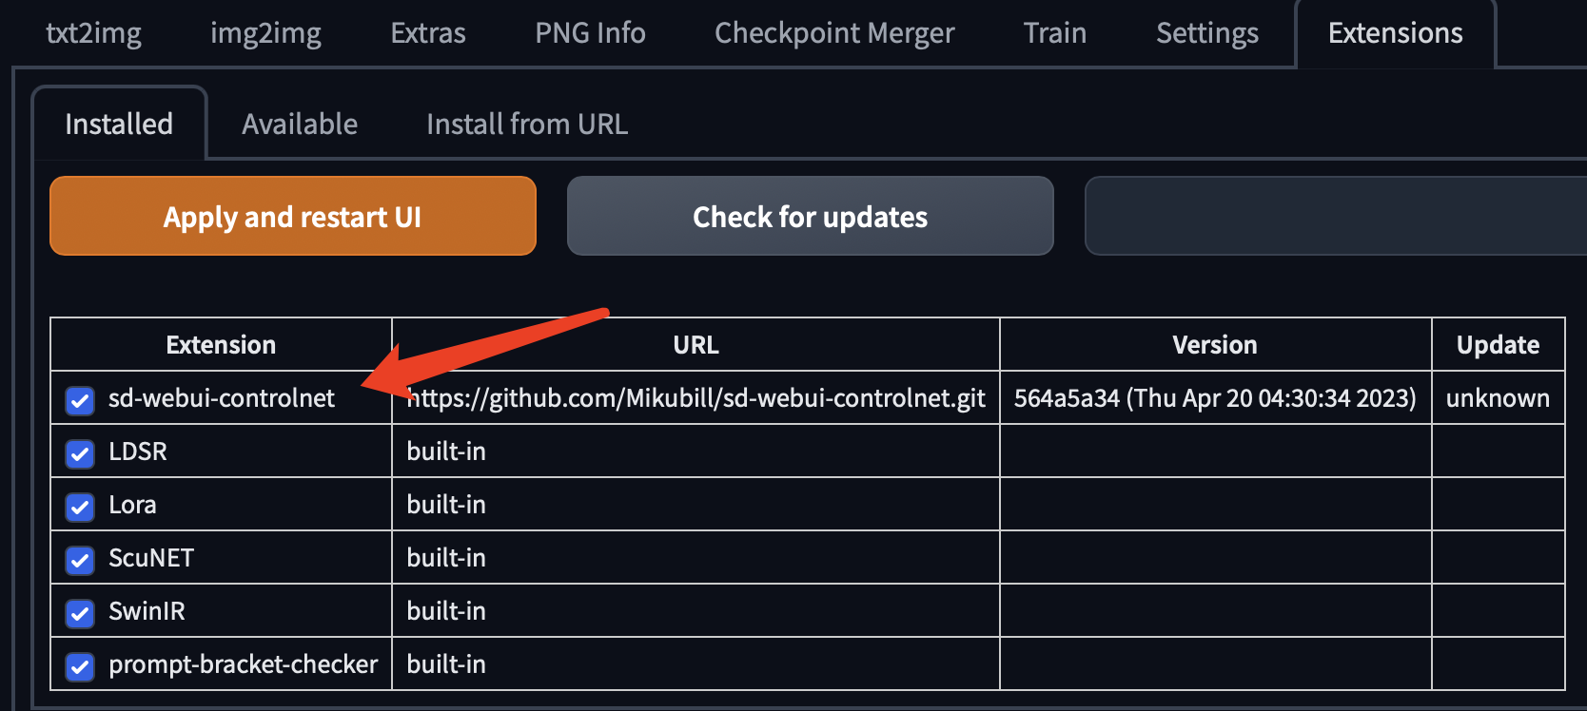Go to the Extras tab

tap(428, 33)
